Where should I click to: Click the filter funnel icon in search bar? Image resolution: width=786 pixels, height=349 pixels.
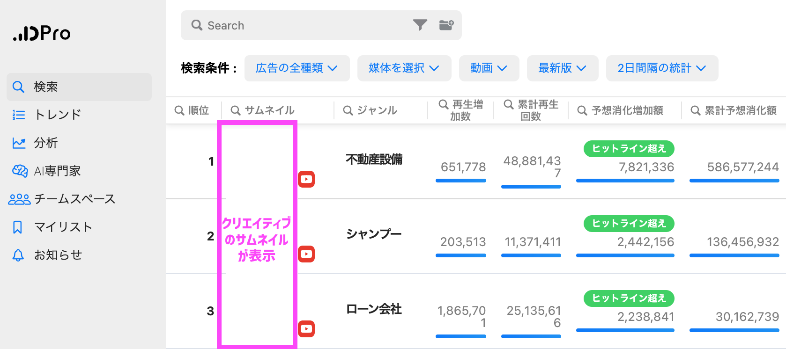click(x=420, y=25)
